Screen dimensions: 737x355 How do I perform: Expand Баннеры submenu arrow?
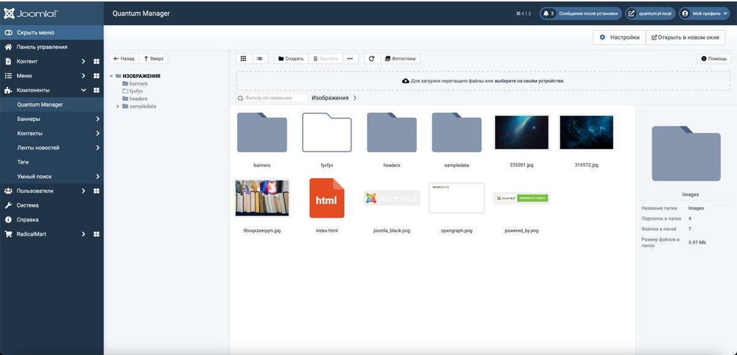[98, 119]
